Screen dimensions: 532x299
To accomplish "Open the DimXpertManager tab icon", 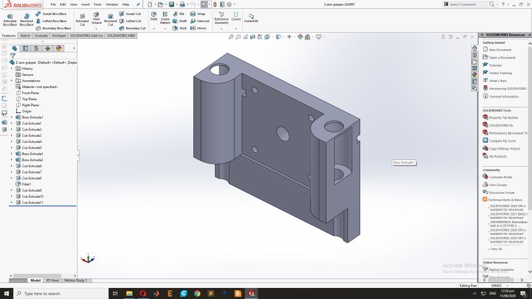I will (x=48, y=49).
